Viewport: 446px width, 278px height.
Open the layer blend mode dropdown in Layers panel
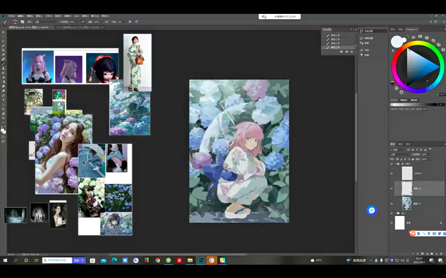[x=400, y=154]
